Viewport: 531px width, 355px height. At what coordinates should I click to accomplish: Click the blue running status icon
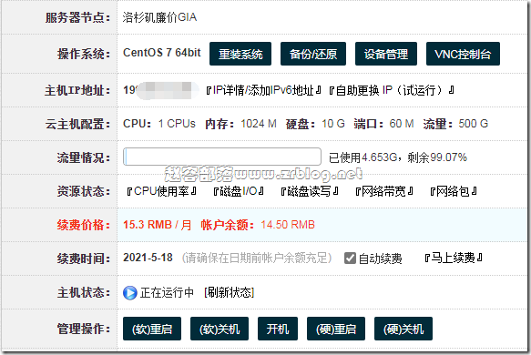[x=130, y=293]
